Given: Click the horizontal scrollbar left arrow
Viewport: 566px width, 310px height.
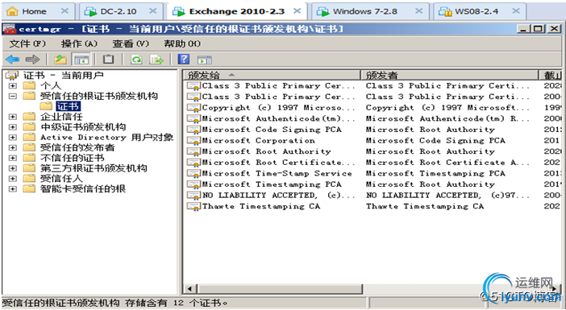Looking at the screenshot, I should (190, 288).
